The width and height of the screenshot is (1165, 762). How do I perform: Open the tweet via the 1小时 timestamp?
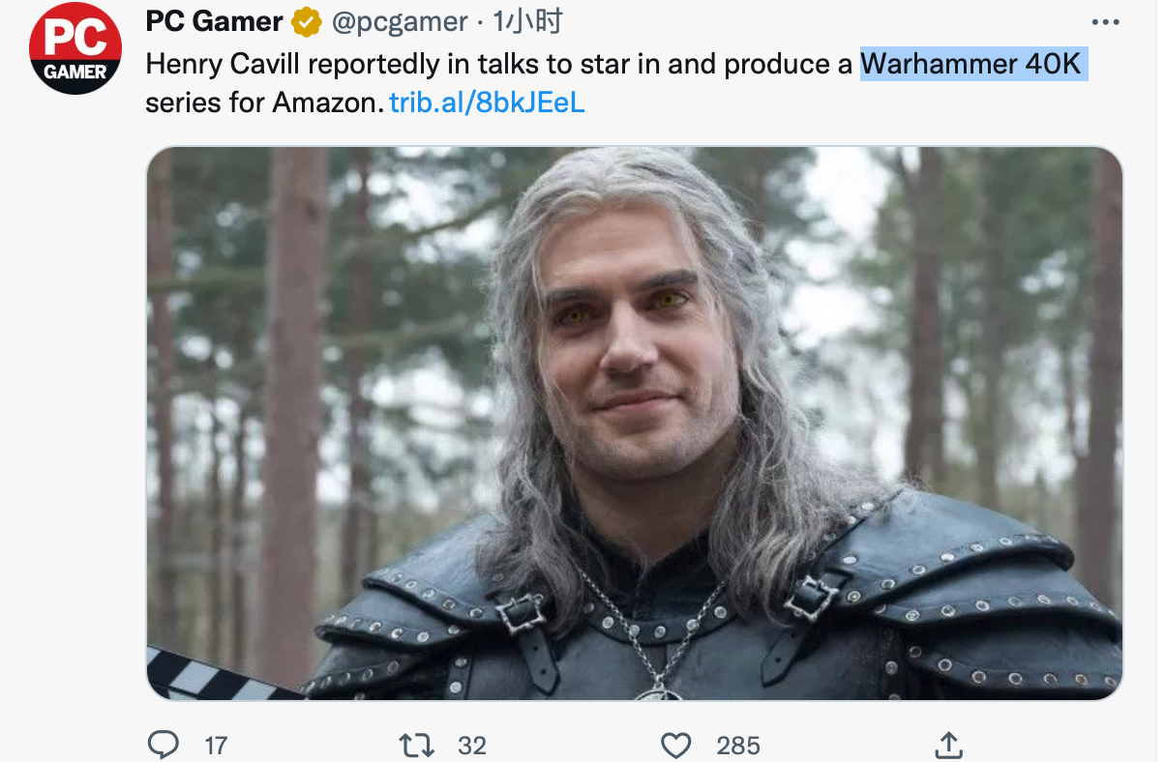[527, 21]
